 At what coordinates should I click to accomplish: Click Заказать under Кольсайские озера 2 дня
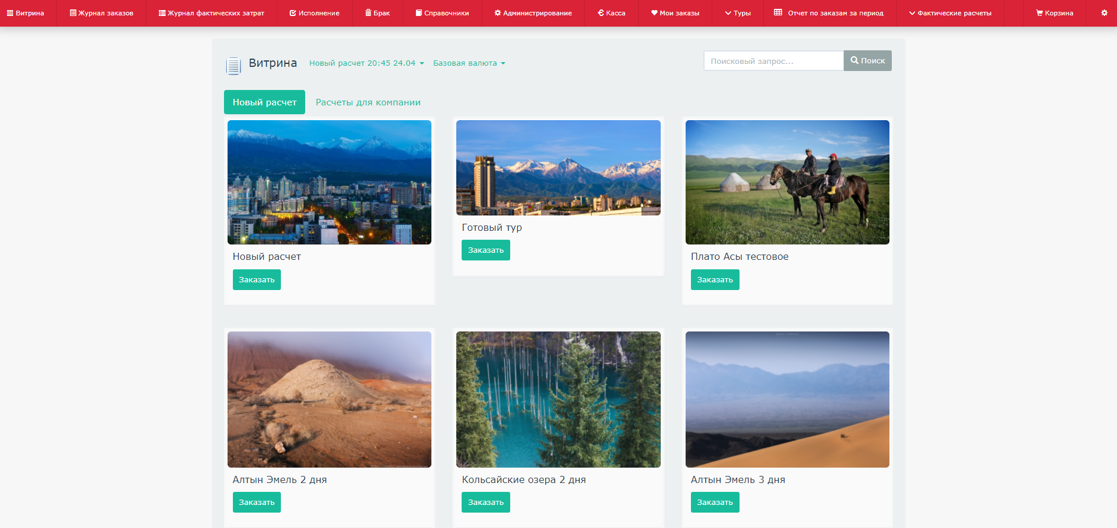coord(486,503)
